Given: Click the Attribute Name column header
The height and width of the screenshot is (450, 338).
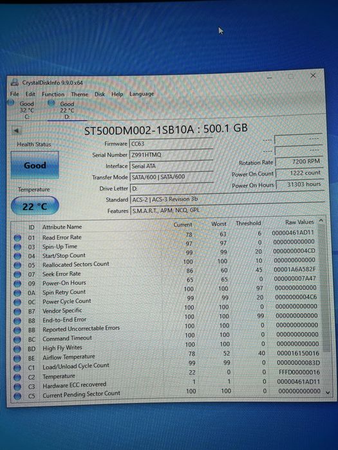Looking at the screenshot, I should tap(62, 227).
